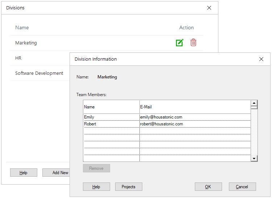Click the Marketing name value in dialog
Screen dimensions: 272x198
pyautogui.click(x=107, y=77)
